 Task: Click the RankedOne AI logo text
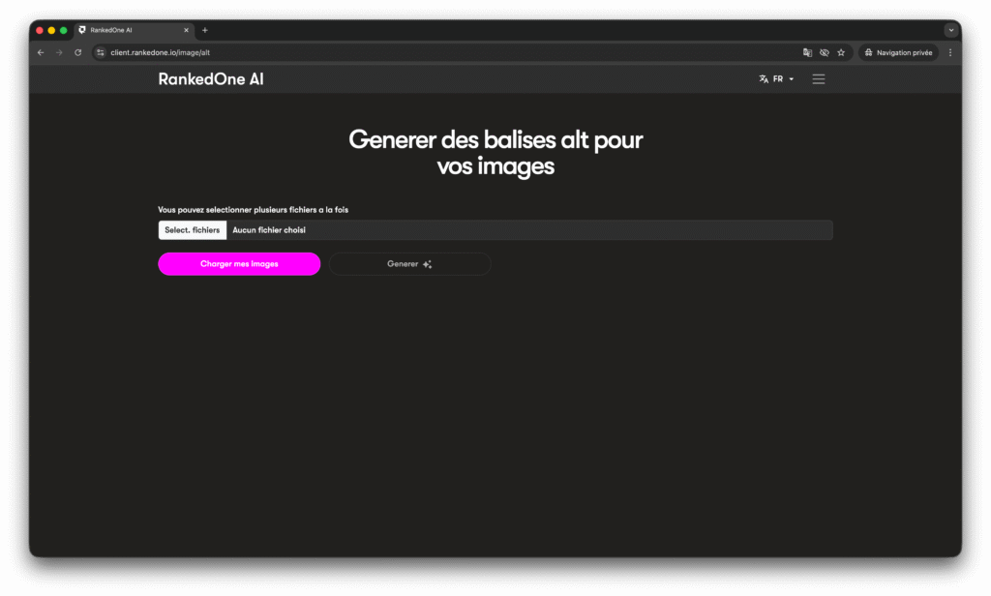click(x=211, y=78)
